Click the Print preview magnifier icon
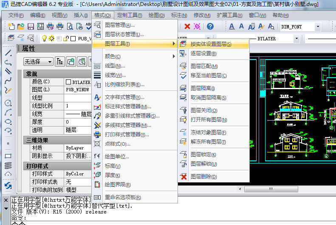The width and height of the screenshot is (336, 225). point(70,27)
